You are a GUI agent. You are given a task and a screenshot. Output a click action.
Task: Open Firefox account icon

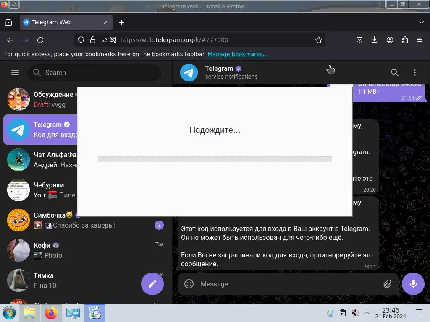390,40
